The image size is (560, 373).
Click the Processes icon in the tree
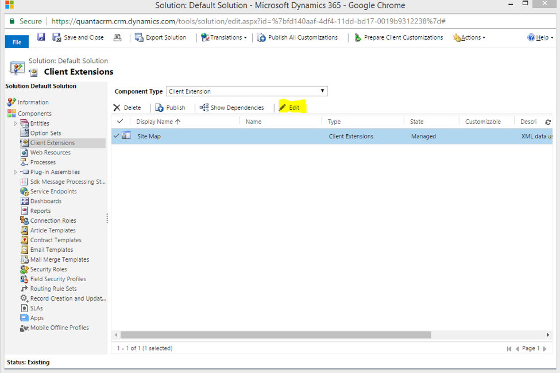24,162
